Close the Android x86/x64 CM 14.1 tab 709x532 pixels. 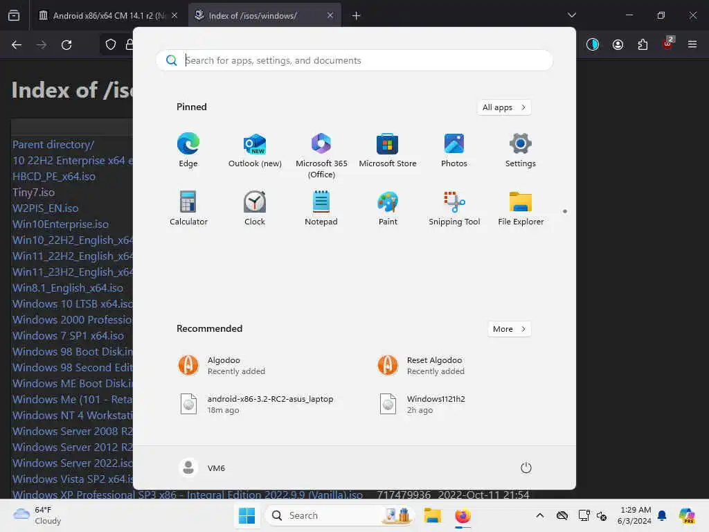click(174, 16)
